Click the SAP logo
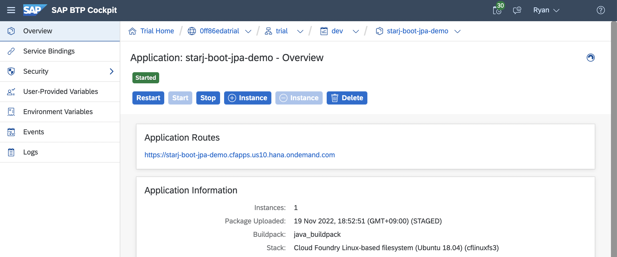The image size is (617, 257). pyautogui.click(x=35, y=10)
